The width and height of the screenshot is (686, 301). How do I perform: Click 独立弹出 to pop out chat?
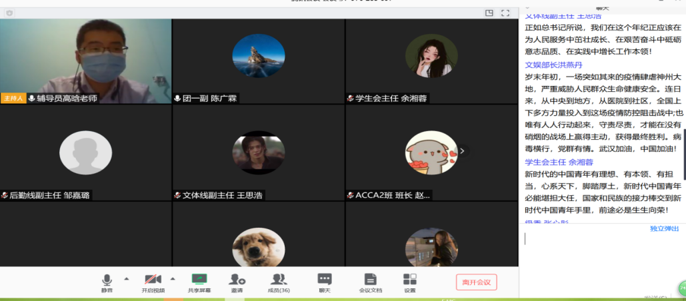pos(664,228)
